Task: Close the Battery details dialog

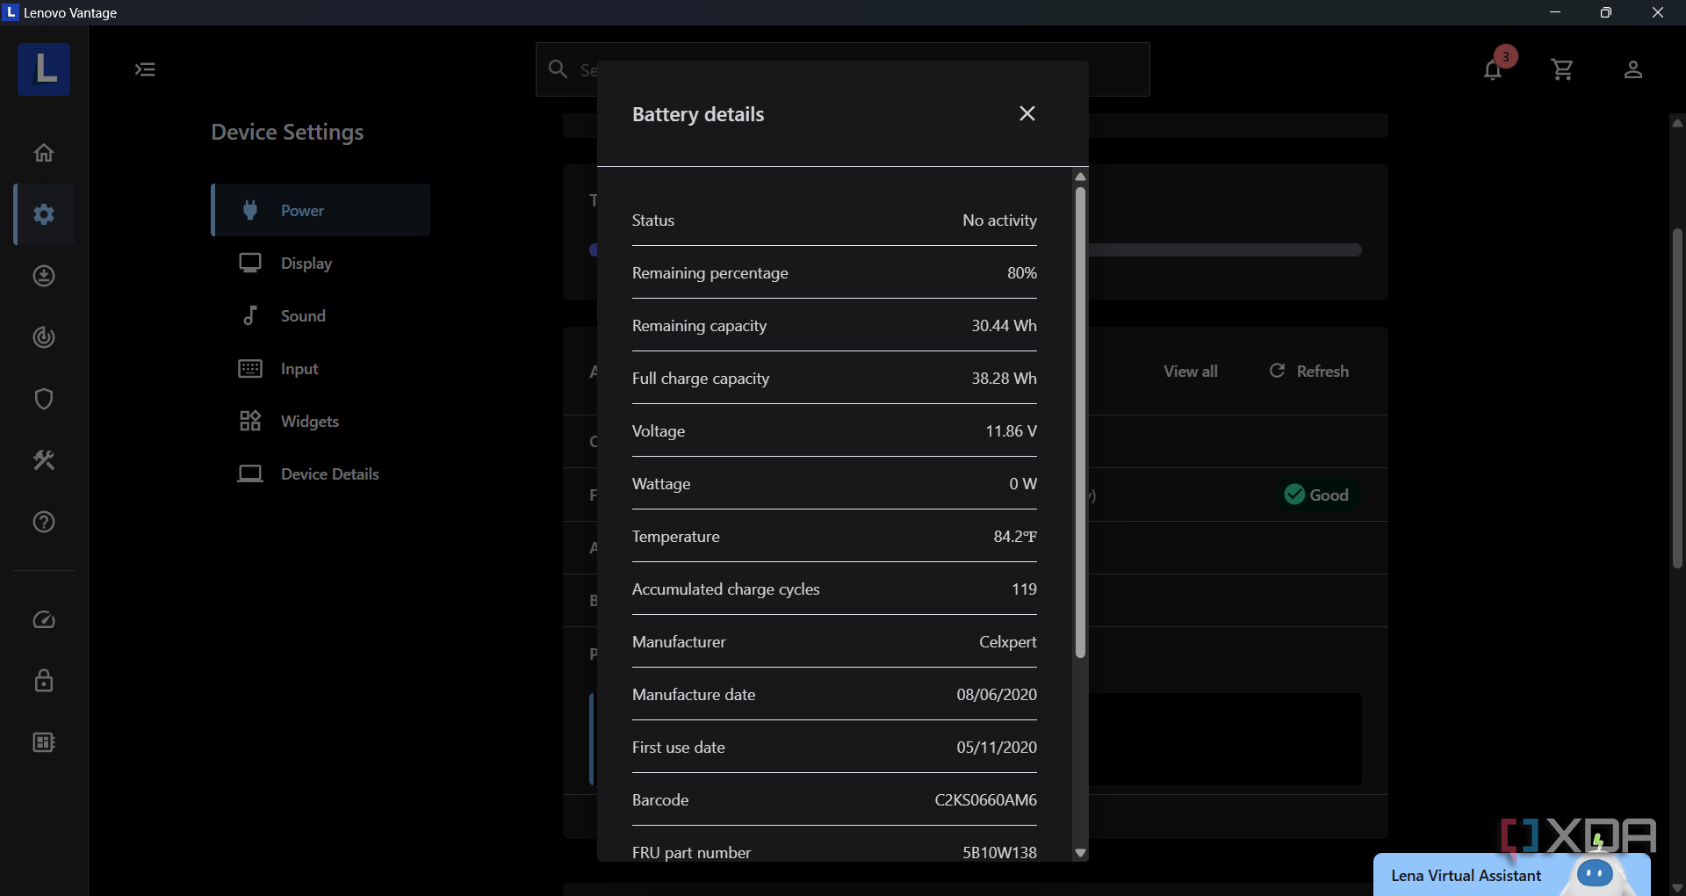Action: (1027, 113)
